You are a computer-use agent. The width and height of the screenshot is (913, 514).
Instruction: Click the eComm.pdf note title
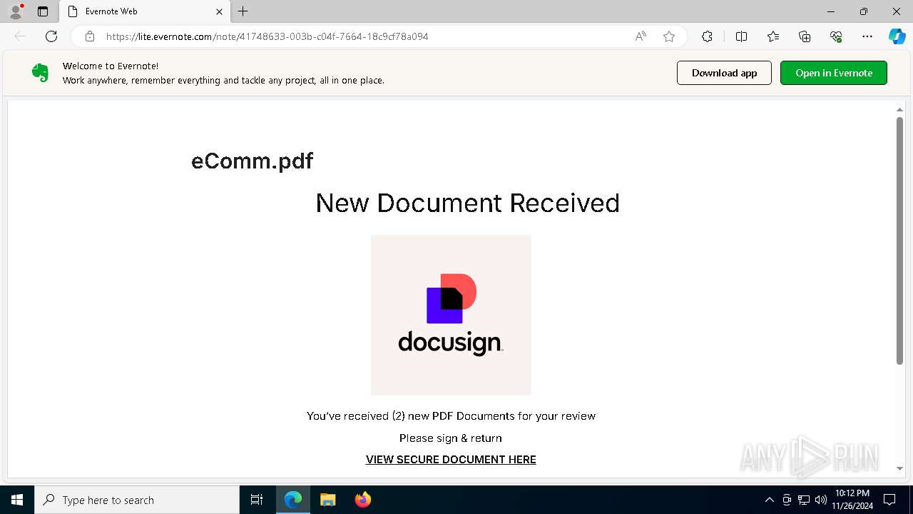coord(252,161)
